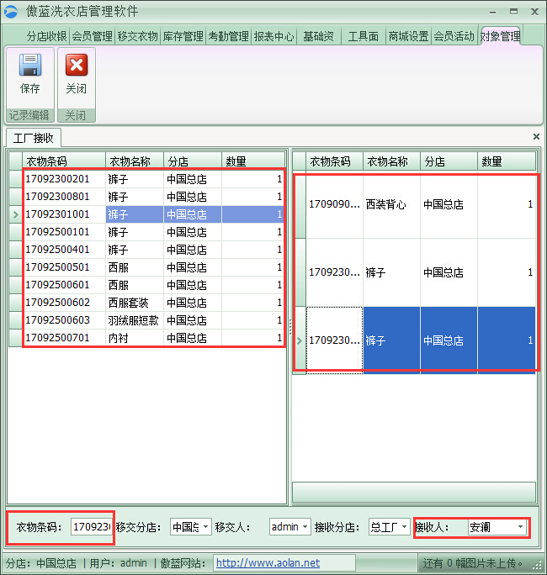Click the 衣物条码 input field
Image resolution: width=547 pixels, height=575 pixels.
pos(91,527)
